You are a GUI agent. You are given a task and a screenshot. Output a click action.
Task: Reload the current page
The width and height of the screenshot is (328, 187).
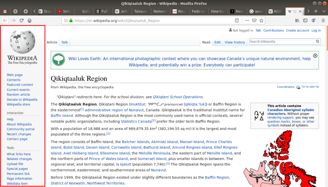(x=21, y=20)
